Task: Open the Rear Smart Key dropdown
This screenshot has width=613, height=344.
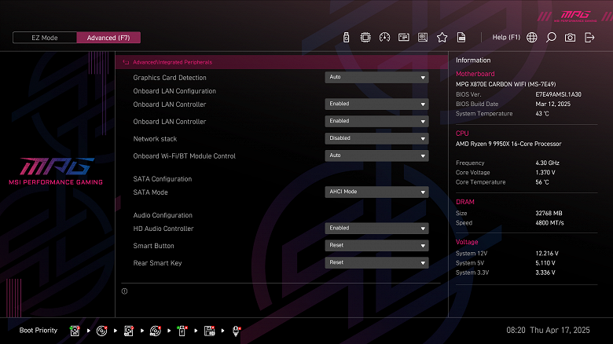Action: click(376, 262)
